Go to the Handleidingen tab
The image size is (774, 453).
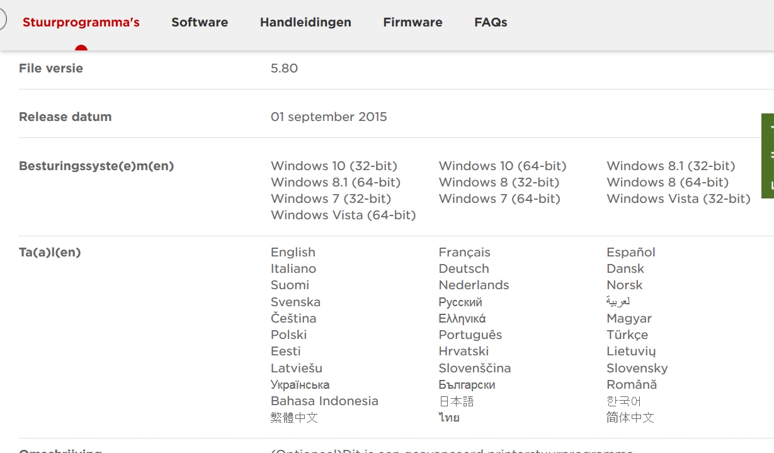coord(305,23)
